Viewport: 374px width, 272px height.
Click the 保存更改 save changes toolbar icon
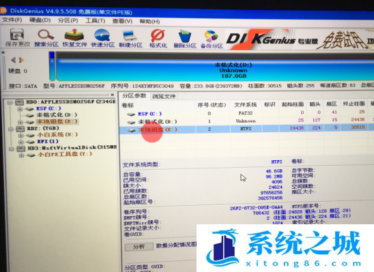[18, 37]
